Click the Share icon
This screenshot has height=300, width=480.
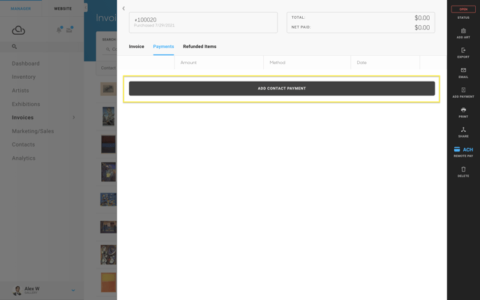(x=463, y=130)
